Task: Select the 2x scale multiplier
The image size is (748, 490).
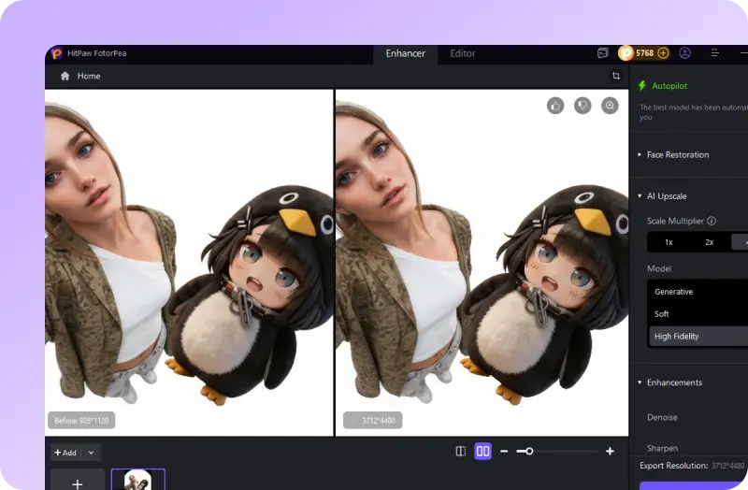Action: tap(710, 242)
